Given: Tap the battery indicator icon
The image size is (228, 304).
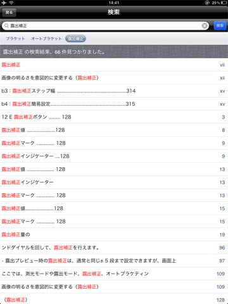Looking at the screenshot, I should pyautogui.click(x=224, y=3).
